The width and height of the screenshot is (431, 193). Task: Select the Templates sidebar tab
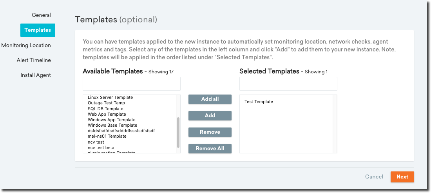click(38, 30)
